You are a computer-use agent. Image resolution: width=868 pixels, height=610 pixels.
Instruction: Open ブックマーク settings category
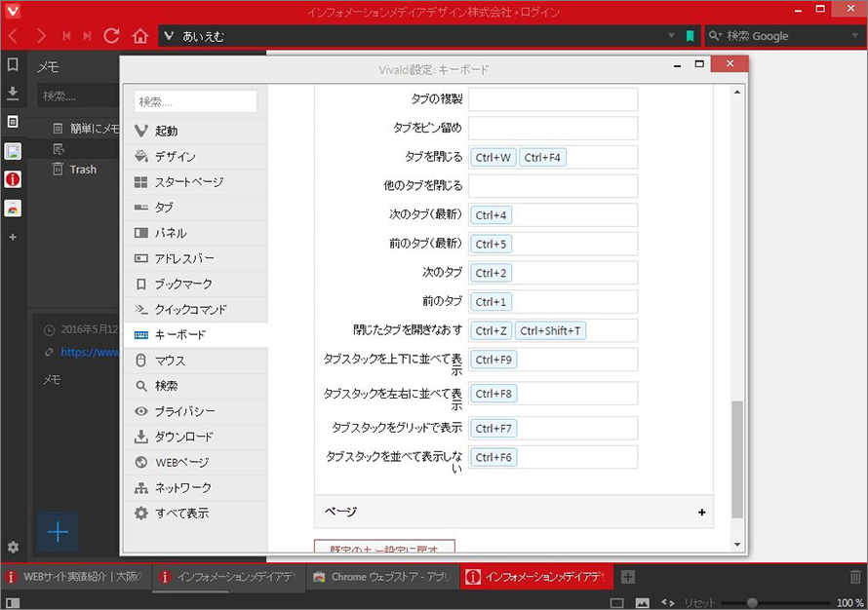click(x=195, y=284)
